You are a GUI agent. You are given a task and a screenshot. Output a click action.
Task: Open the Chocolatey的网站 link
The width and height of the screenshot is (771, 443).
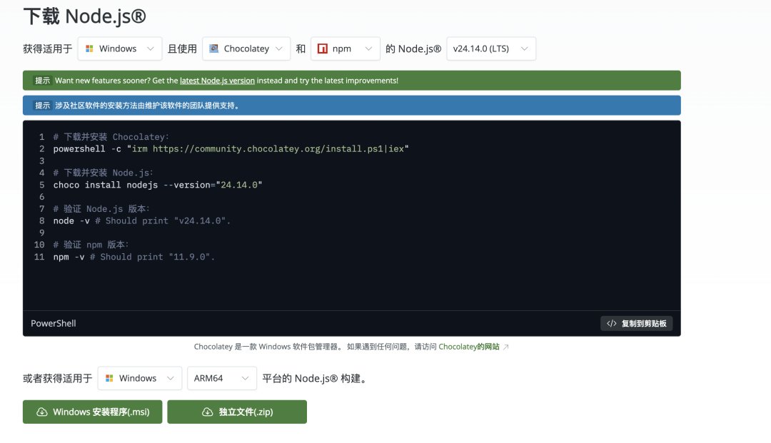[468, 347]
